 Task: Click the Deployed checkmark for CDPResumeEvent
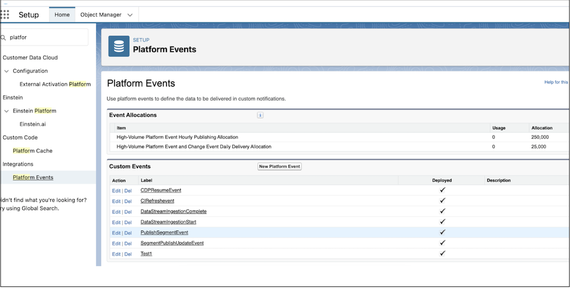pos(442,190)
